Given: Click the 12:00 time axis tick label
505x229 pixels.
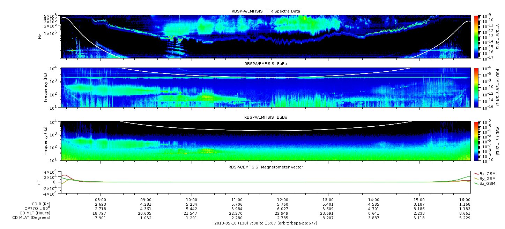Looking at the screenshot, I should tap(282, 200).
